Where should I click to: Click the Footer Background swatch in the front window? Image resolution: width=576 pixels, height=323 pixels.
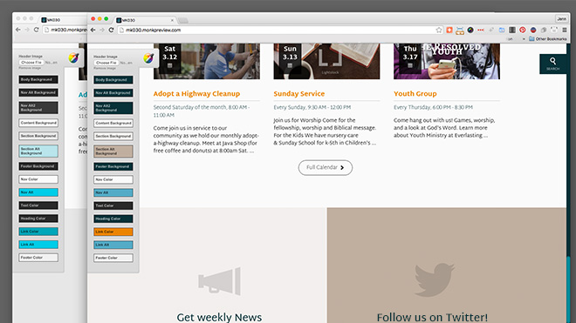pyautogui.click(x=113, y=166)
